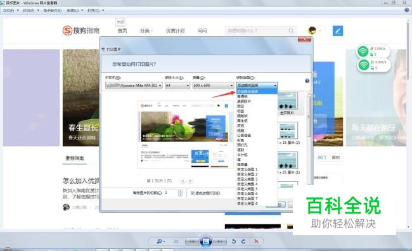Delete the photo with red X
412x251 pixels.
(256, 241)
